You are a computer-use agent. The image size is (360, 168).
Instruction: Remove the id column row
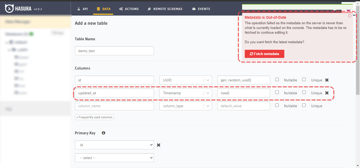(x=327, y=80)
